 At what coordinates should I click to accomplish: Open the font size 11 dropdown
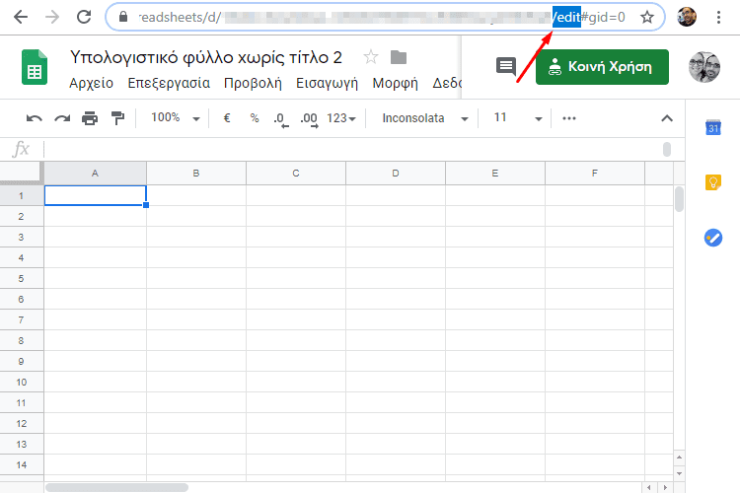[x=517, y=118]
